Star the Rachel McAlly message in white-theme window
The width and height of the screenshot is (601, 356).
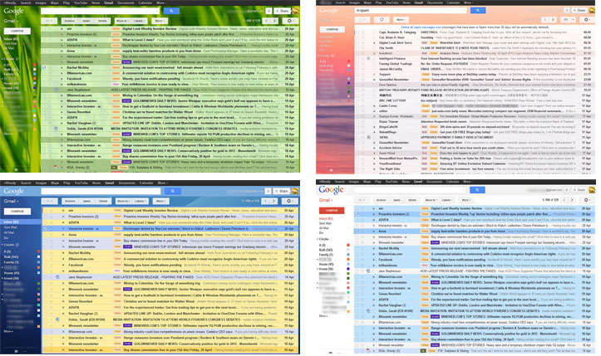(363, 248)
